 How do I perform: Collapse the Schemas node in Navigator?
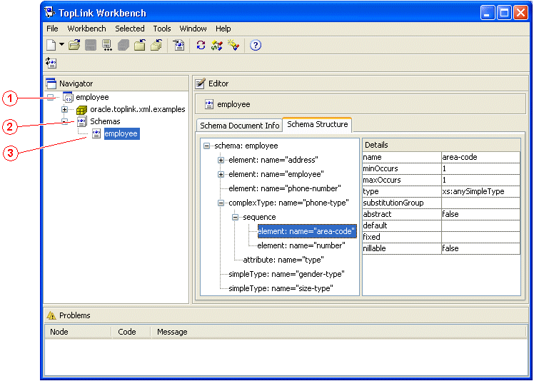(x=65, y=121)
